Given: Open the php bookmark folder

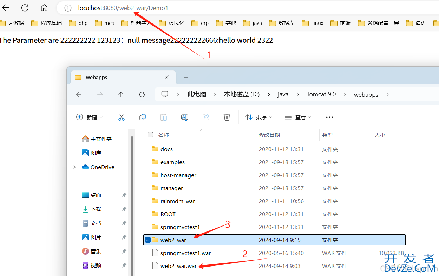Looking at the screenshot, I should click(x=78, y=23).
